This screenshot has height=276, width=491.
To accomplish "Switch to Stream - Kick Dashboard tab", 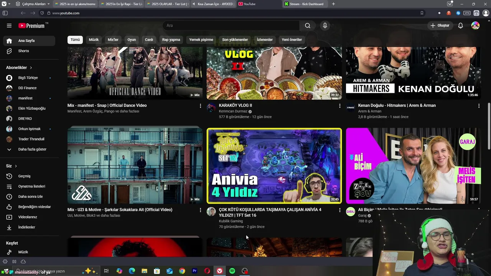I will click(x=305, y=4).
